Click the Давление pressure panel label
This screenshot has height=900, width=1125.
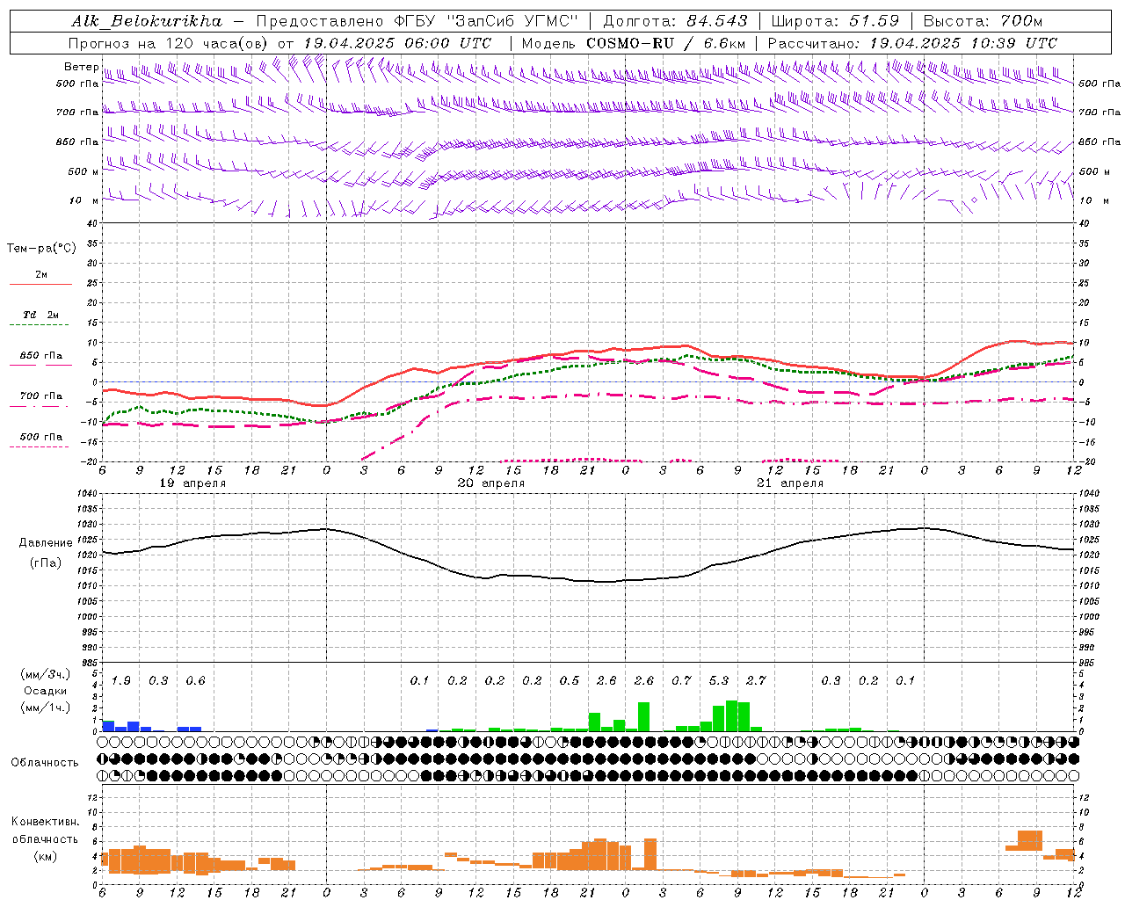point(46,543)
